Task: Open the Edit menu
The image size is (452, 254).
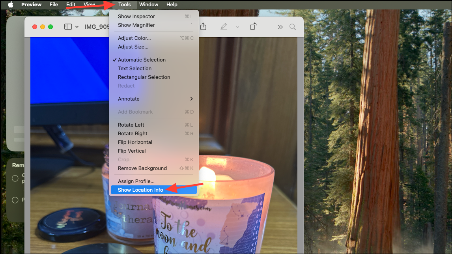Action: click(x=71, y=5)
